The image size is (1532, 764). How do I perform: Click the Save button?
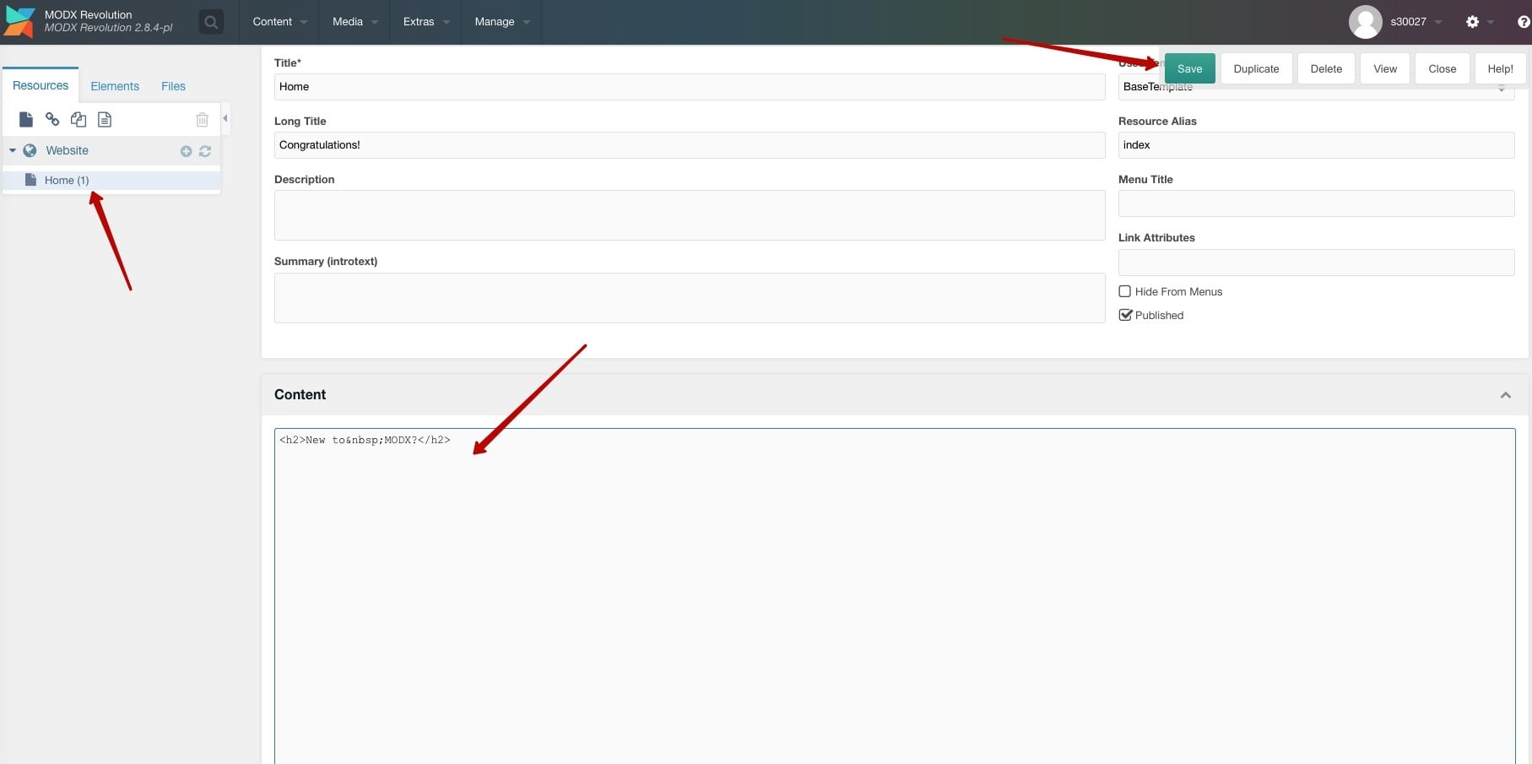coord(1189,68)
